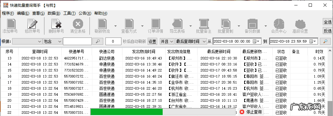Open the 包含 condition dropdown
333x116 pixels.
coord(52,41)
